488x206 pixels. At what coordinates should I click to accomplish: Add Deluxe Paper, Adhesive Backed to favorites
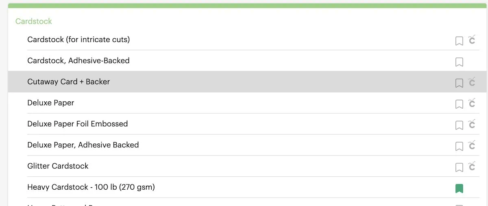pos(459,146)
